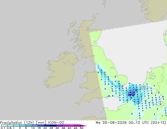Viewport: 167px width, 129px height.
Task: Click the "15" precipitation value on map
Action: (130, 92)
